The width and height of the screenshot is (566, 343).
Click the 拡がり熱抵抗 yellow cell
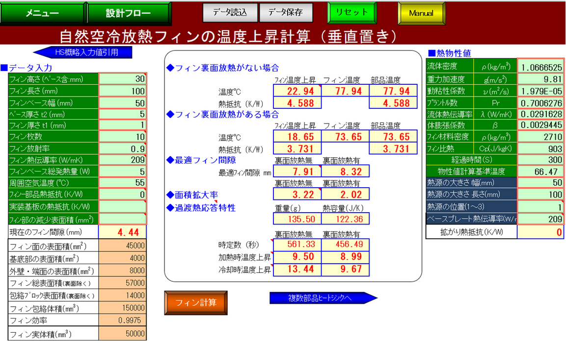coord(540,231)
